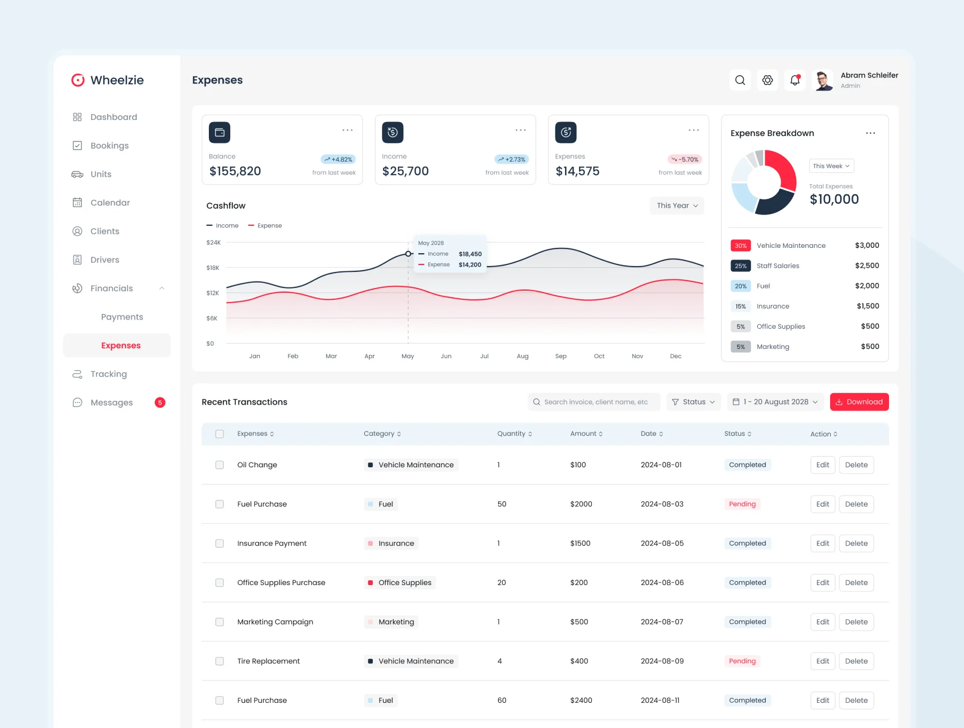Click the Expenses card coin icon
This screenshot has width=964, height=728.
566,132
